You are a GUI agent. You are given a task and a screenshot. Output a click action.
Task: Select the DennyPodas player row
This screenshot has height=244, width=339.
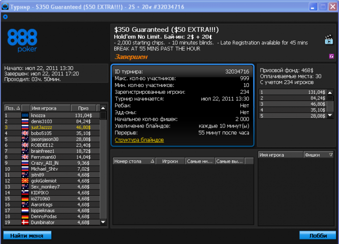point(52,216)
